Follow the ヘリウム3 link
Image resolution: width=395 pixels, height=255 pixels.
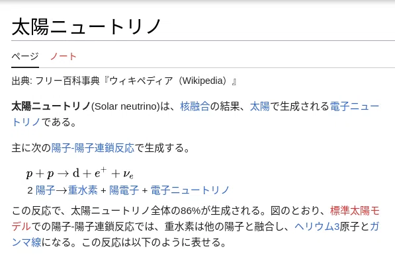[317, 227]
